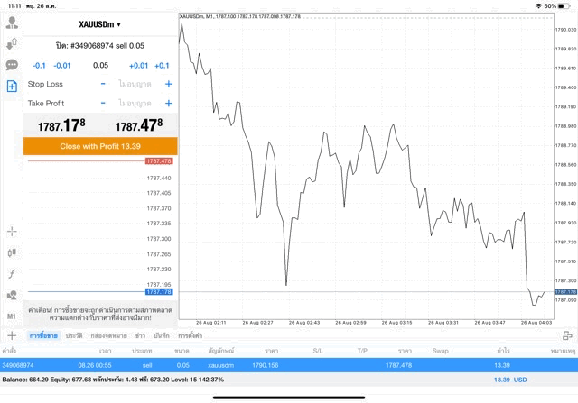
Task: Check the battery 50% indicator
Action: point(557,6)
